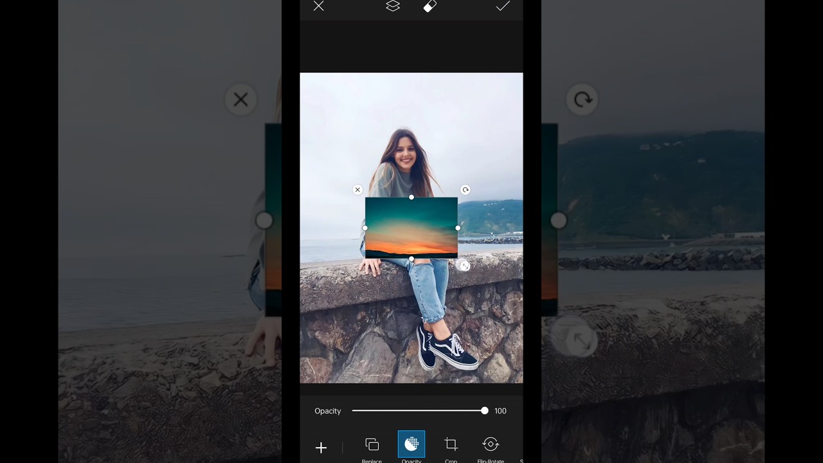The width and height of the screenshot is (823, 463).
Task: Click the rotate handle on sunset sticker
Action: coord(465,190)
